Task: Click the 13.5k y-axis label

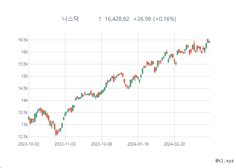Action: 23,113
